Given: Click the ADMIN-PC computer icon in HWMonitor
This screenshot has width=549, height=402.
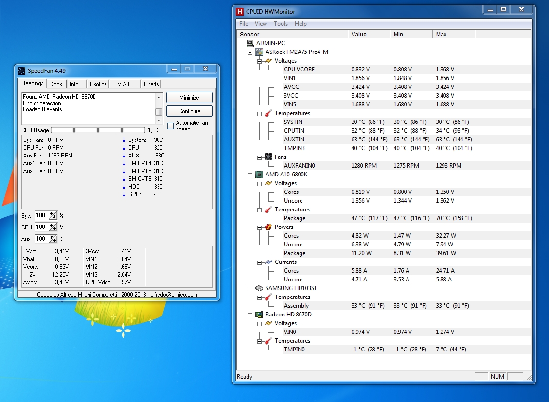Looking at the screenshot, I should (x=250, y=43).
